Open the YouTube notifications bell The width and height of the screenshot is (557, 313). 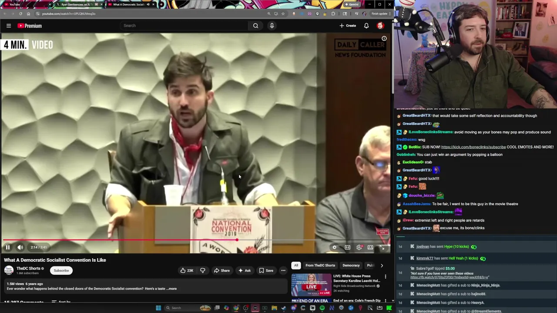tap(366, 26)
